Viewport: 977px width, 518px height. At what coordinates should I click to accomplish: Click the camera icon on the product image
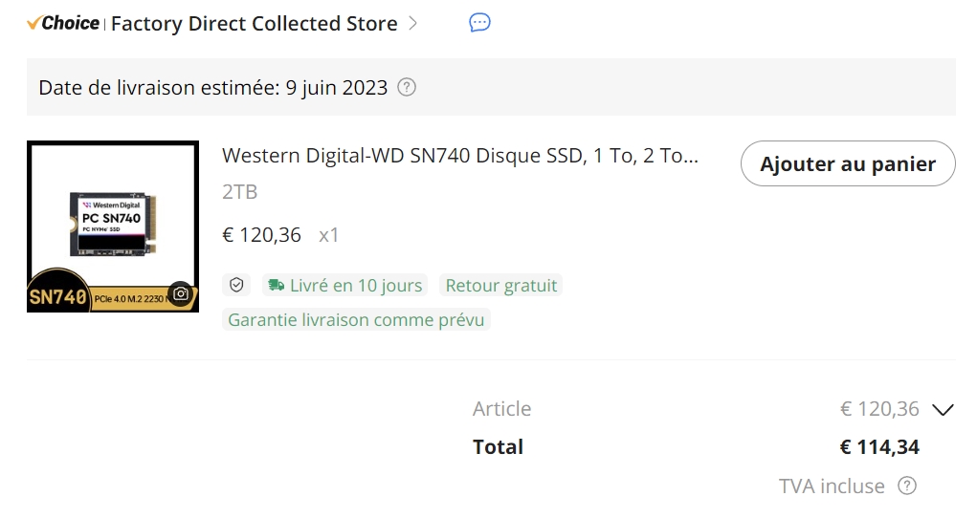(x=180, y=293)
